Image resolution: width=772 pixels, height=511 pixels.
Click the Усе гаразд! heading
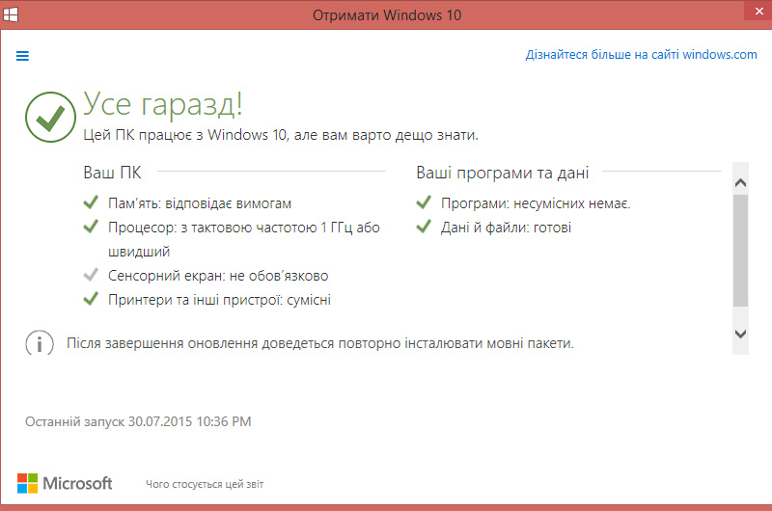[x=163, y=104]
